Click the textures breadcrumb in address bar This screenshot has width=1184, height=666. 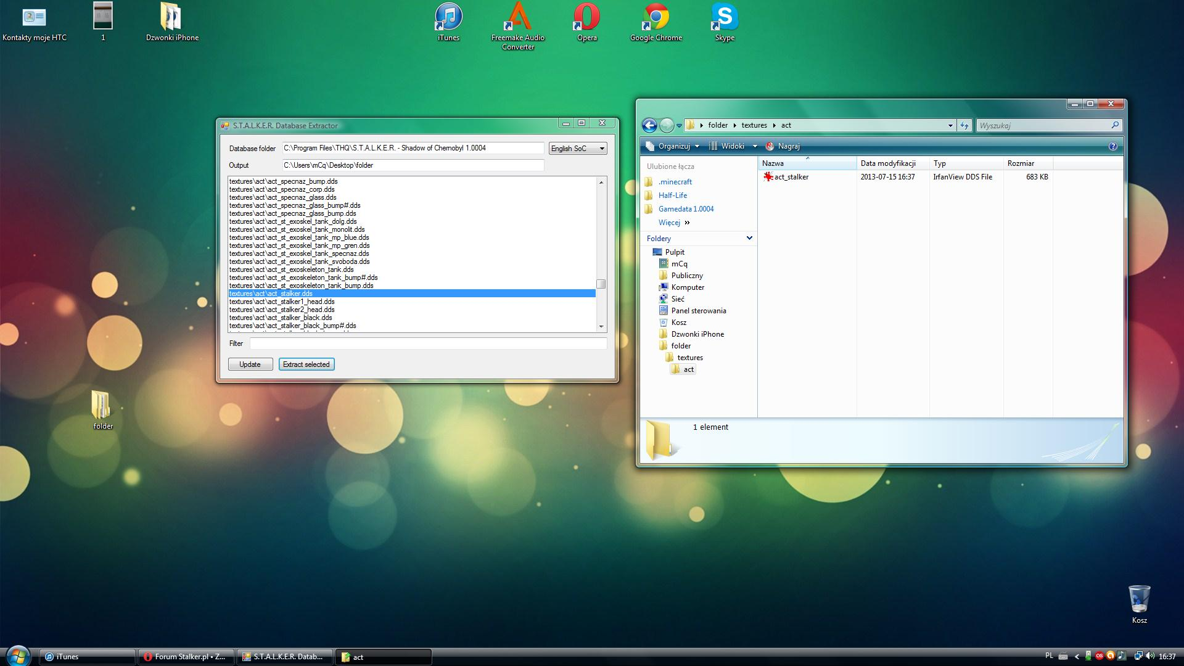754,125
